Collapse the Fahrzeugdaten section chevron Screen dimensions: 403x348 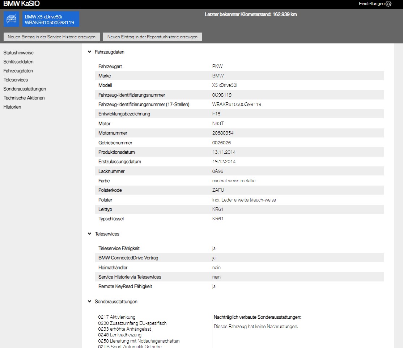[89, 52]
